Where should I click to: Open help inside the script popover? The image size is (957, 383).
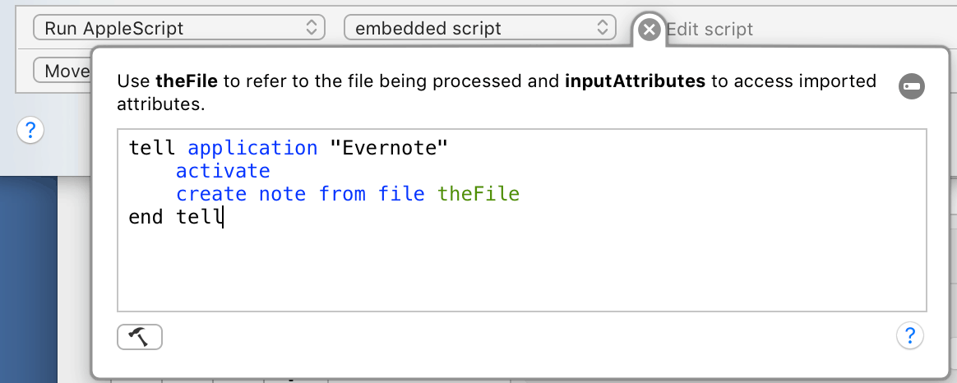click(909, 335)
